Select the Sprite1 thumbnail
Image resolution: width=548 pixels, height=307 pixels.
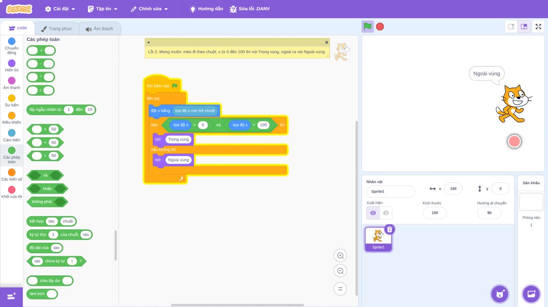coord(378,239)
